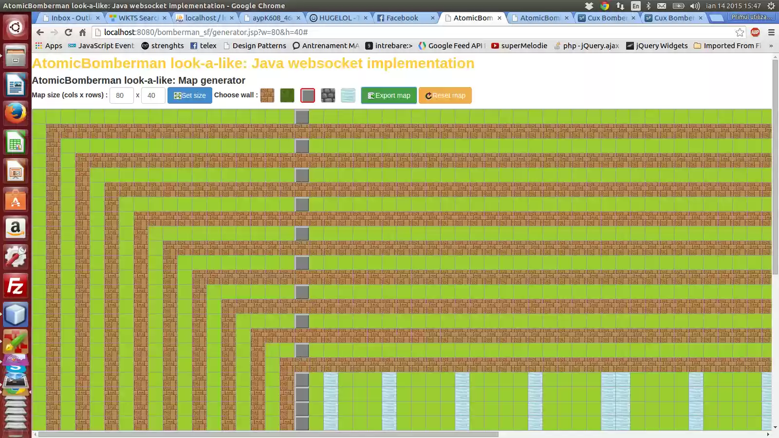
Task: Switch to the HUGELOL tab
Action: point(336,18)
